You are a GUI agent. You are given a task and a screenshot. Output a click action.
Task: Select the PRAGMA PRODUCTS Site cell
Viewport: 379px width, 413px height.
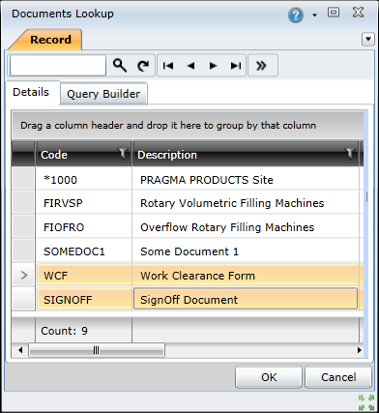point(246,179)
